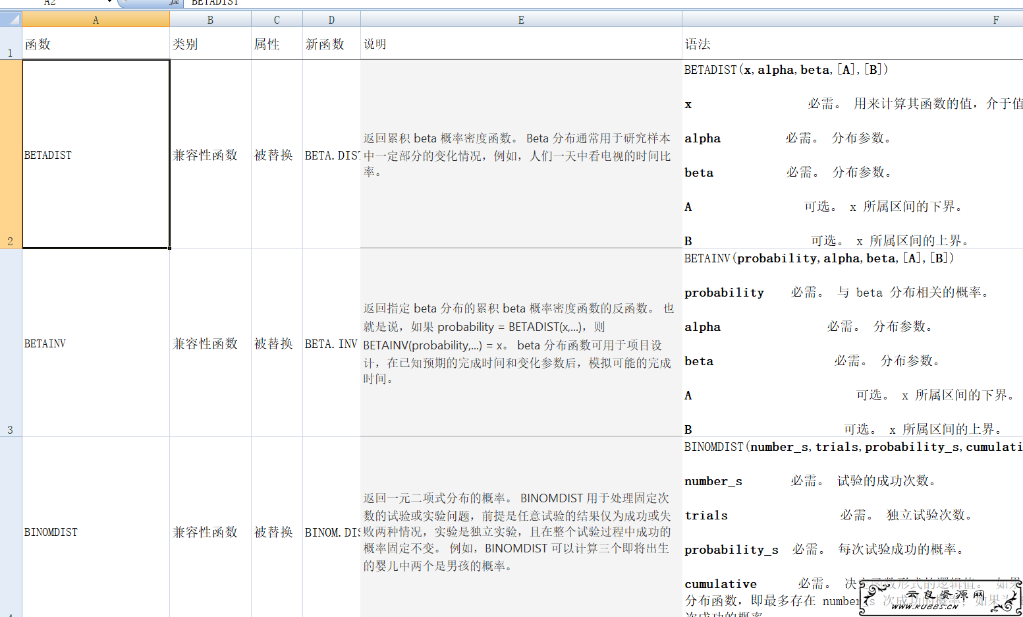Select column E header
The width and height of the screenshot is (1023, 617).
pyautogui.click(x=521, y=20)
